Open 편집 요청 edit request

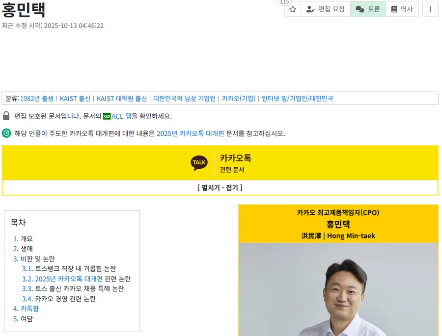(326, 9)
